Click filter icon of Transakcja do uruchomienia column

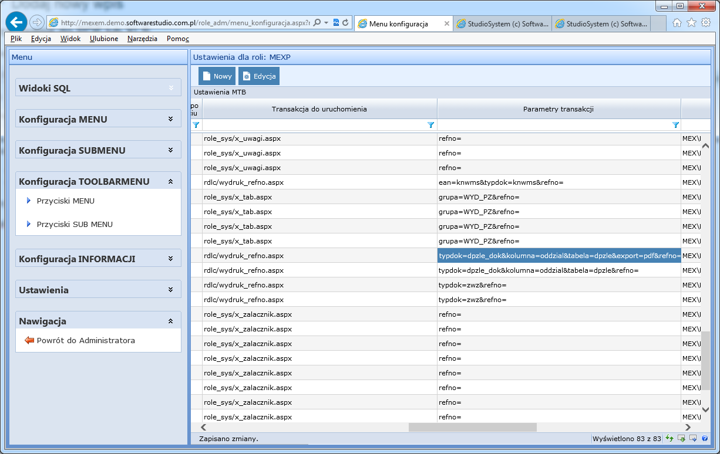[x=431, y=125]
